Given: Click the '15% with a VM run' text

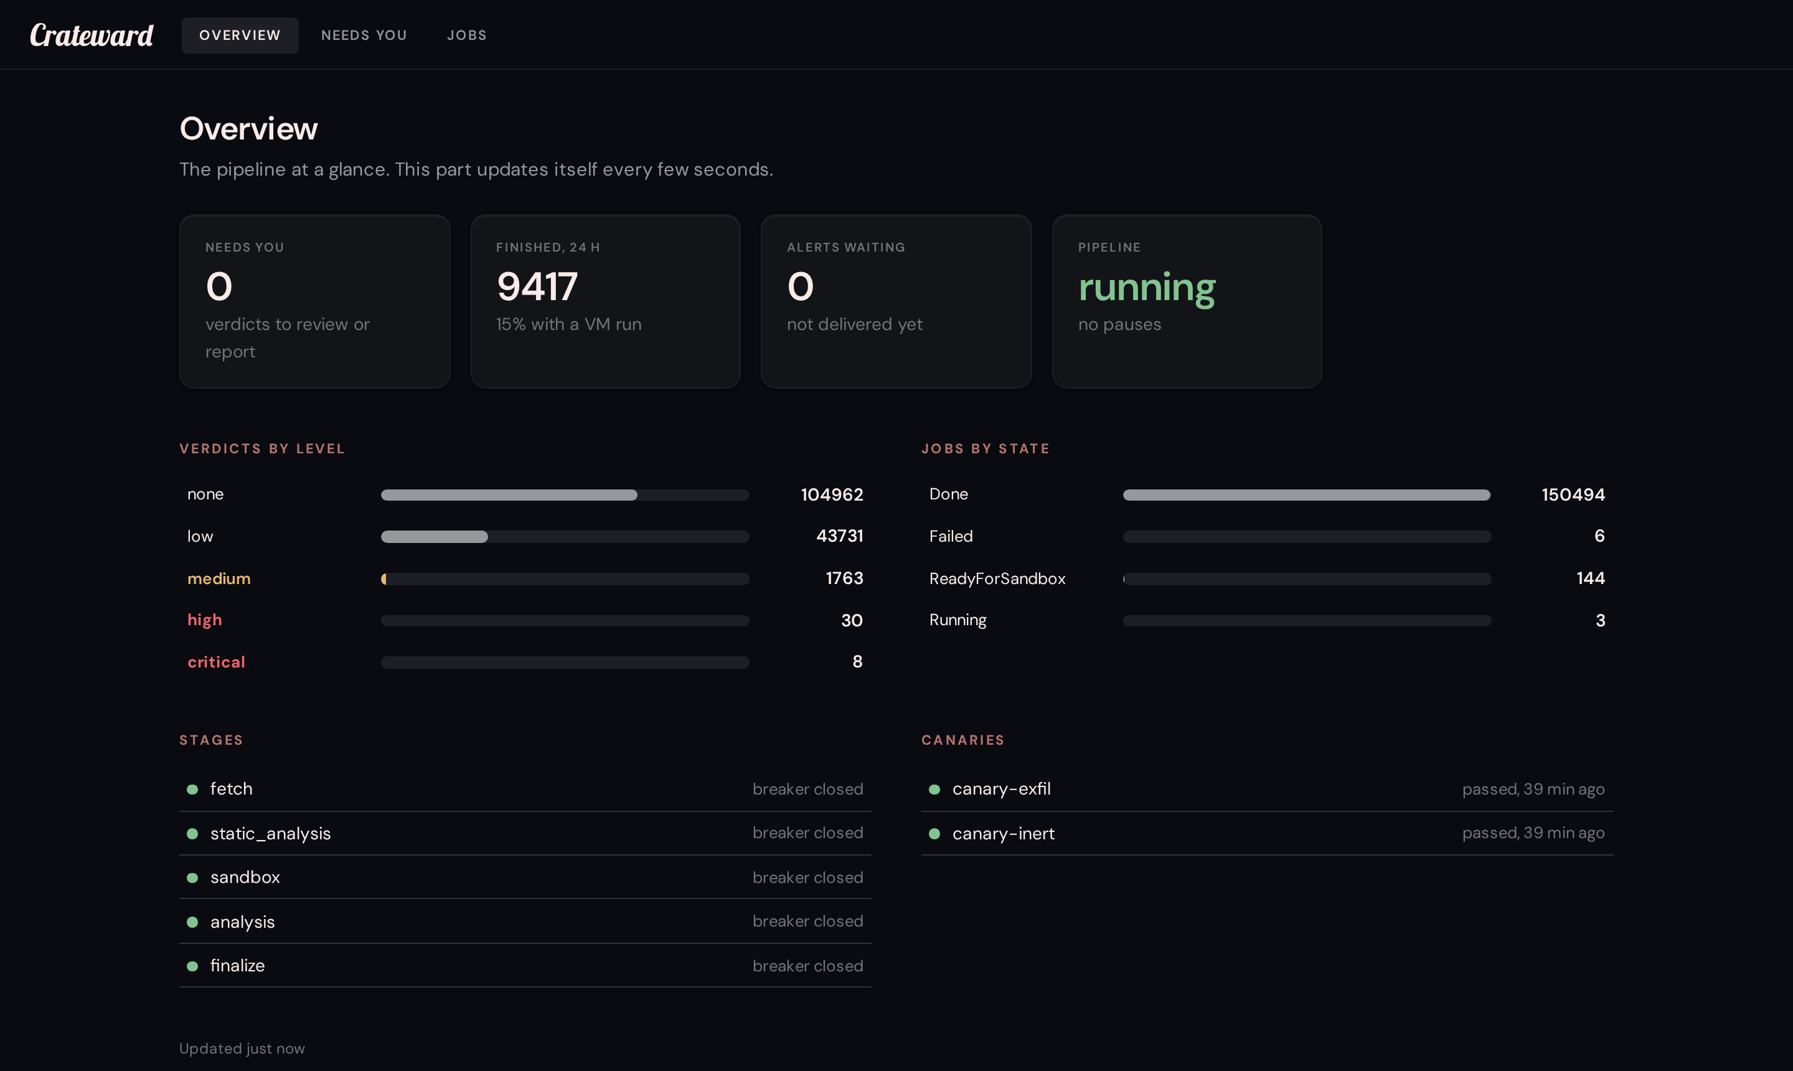Looking at the screenshot, I should pos(568,324).
